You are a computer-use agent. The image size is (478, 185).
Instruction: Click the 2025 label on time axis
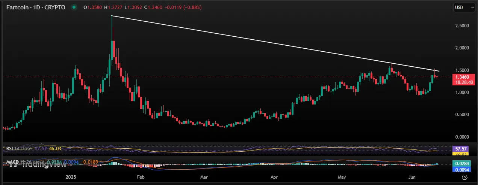71,177
